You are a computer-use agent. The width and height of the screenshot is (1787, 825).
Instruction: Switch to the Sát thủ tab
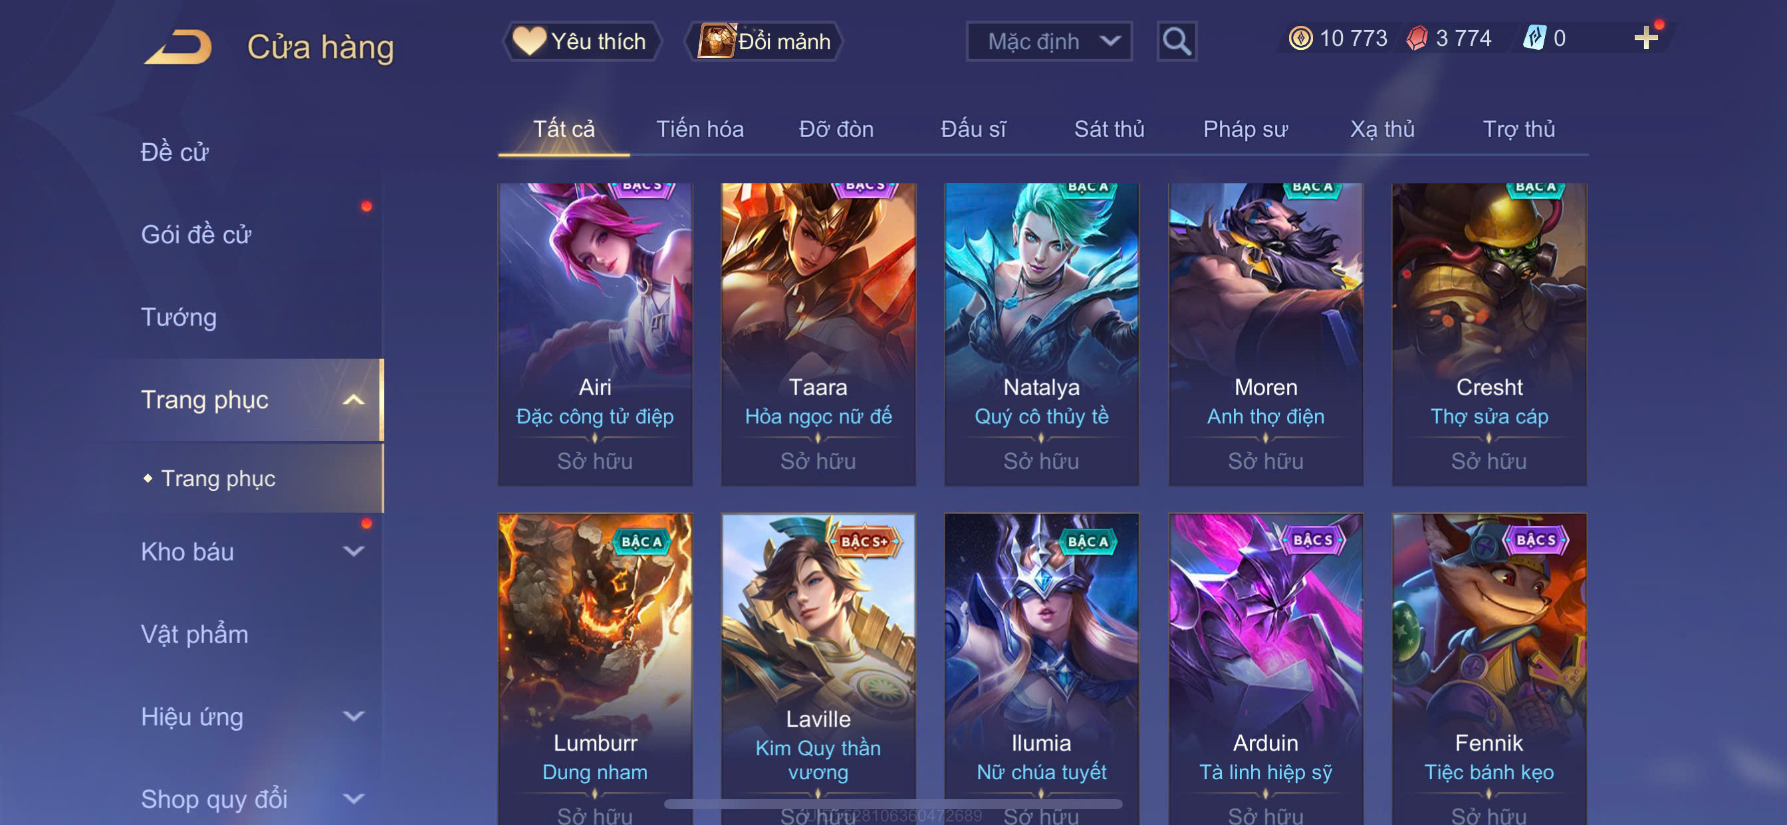[x=1108, y=130]
